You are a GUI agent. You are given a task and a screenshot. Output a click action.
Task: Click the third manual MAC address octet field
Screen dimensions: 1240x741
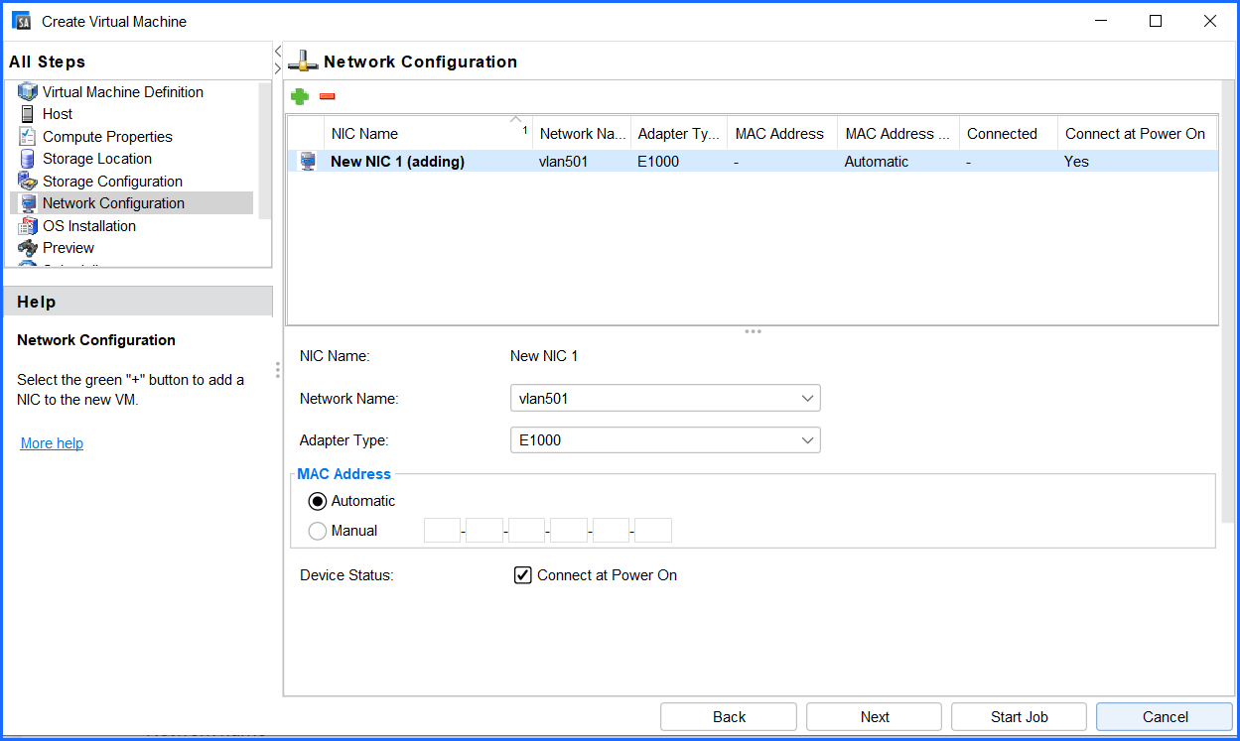tap(527, 531)
